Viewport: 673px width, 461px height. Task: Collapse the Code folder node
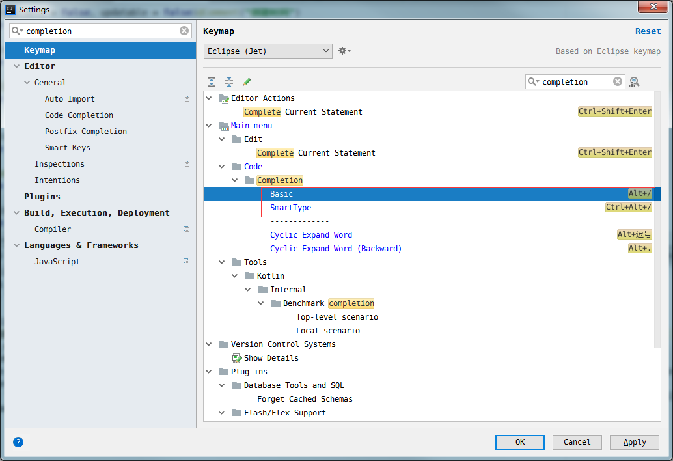pos(222,167)
